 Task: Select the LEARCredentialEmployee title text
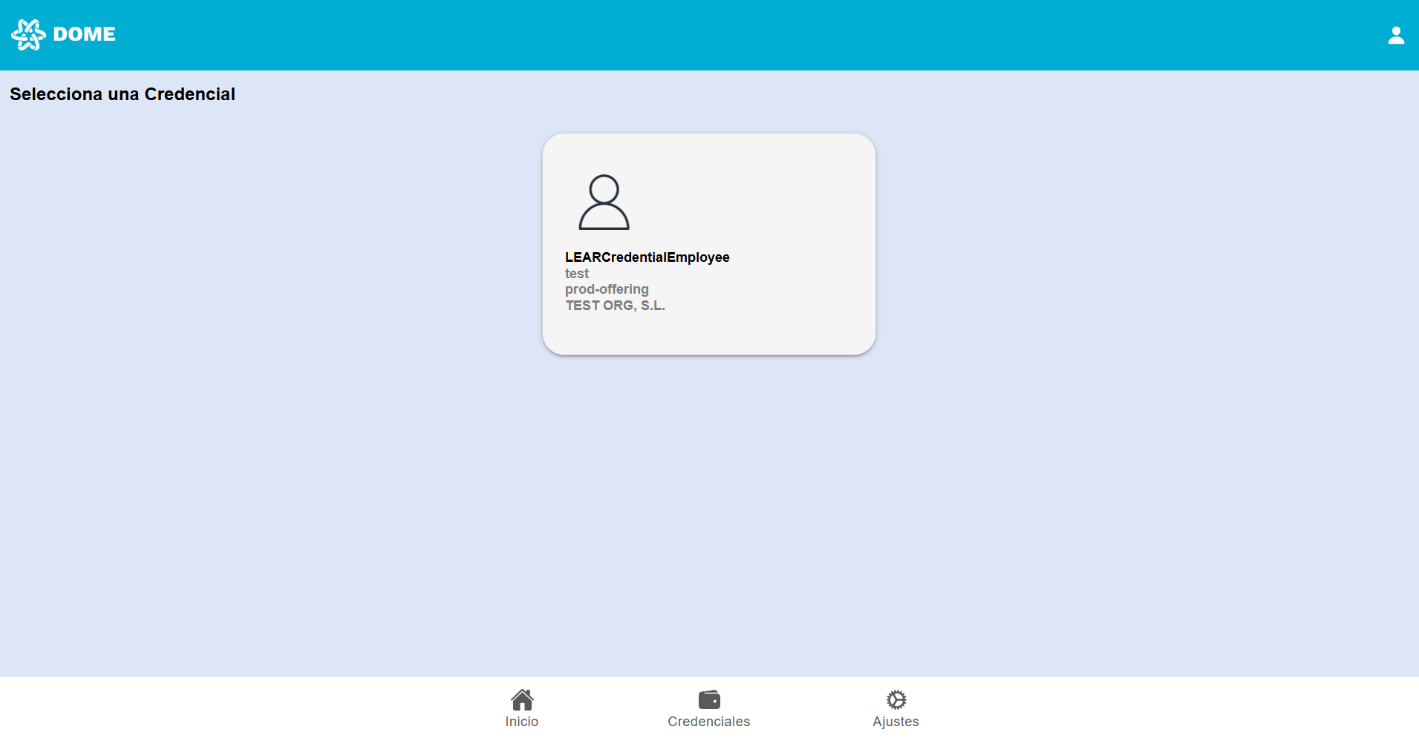point(647,257)
